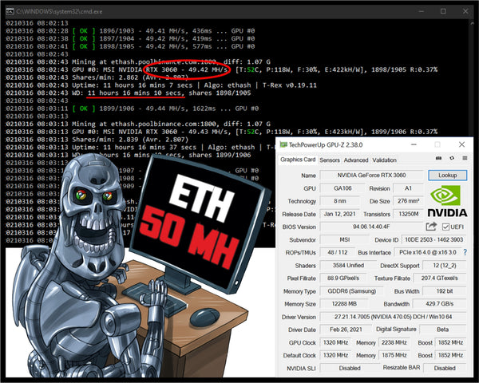Open the Advanced tab in GPU-Z
Viewport: 479px width, 383px height.
(x=356, y=160)
